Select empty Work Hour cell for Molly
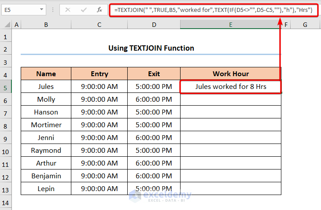The width and height of the screenshot is (321, 210). [x=231, y=99]
